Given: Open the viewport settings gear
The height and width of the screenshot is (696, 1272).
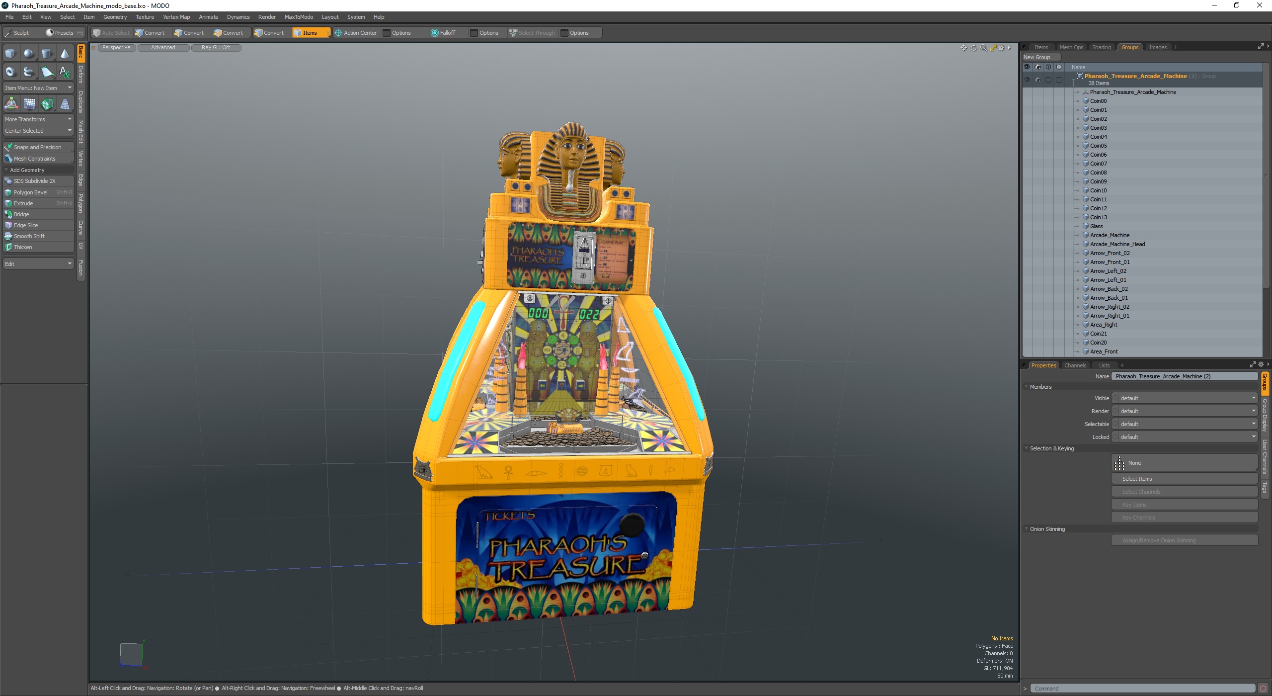Looking at the screenshot, I should click(x=1002, y=48).
